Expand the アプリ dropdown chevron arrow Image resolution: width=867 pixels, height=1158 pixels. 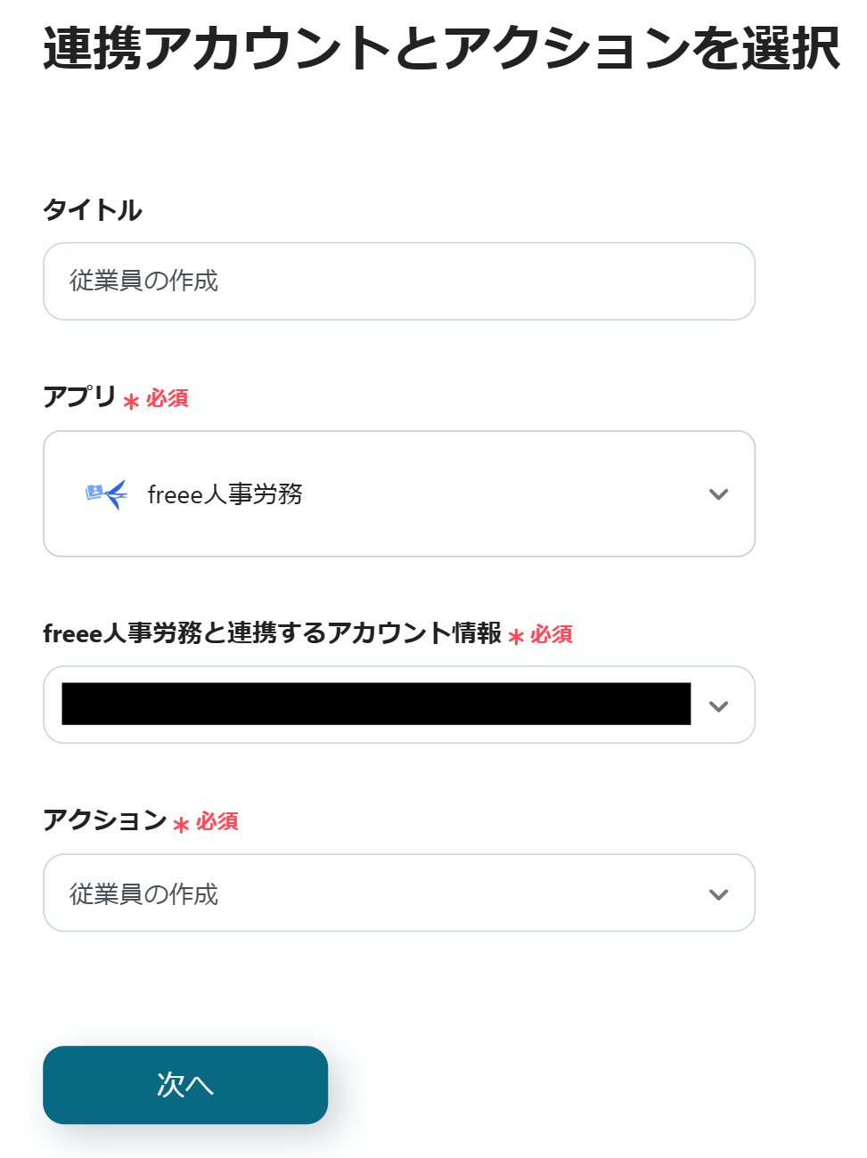(x=718, y=494)
